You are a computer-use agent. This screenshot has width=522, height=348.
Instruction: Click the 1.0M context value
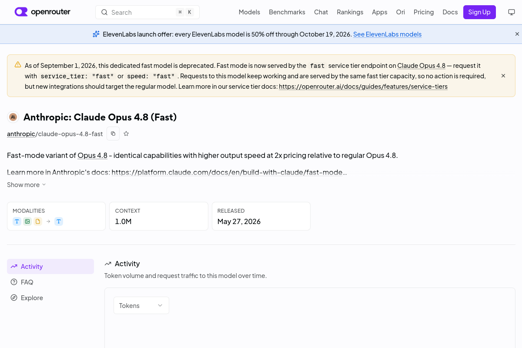point(123,221)
